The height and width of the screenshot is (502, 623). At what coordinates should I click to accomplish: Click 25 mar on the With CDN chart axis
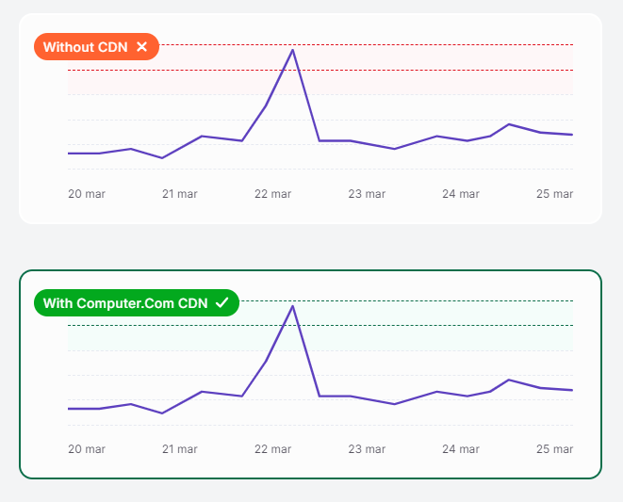coord(554,449)
